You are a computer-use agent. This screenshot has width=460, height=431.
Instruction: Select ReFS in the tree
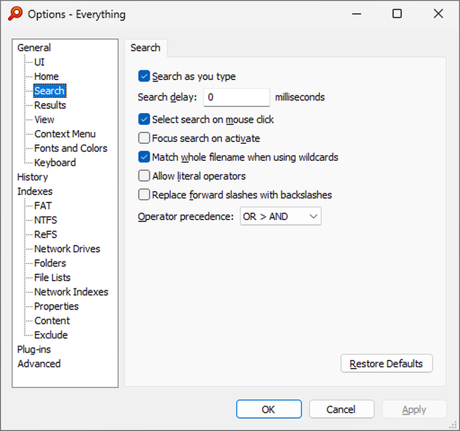45,235
